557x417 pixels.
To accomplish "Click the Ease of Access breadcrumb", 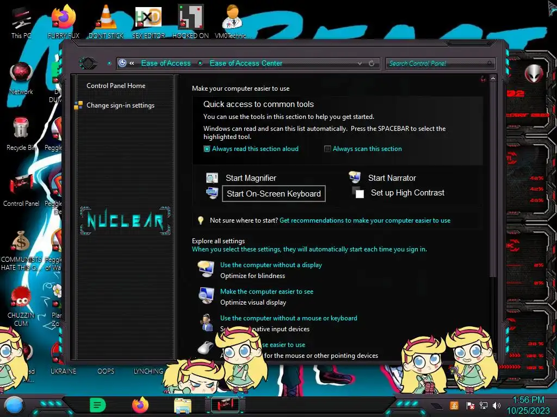I will click(166, 63).
